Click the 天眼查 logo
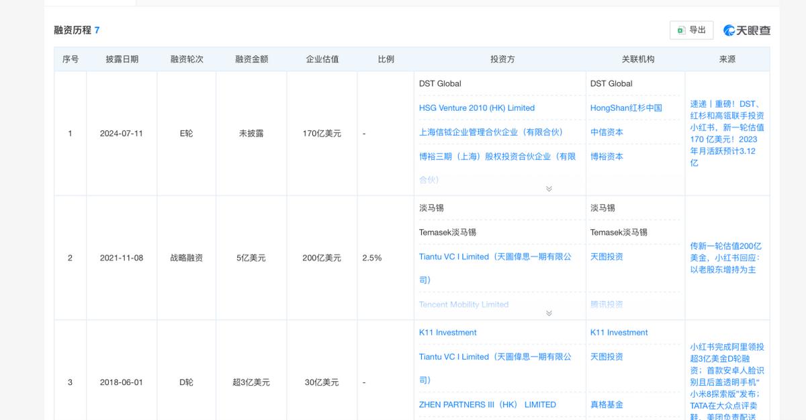 coord(746,30)
